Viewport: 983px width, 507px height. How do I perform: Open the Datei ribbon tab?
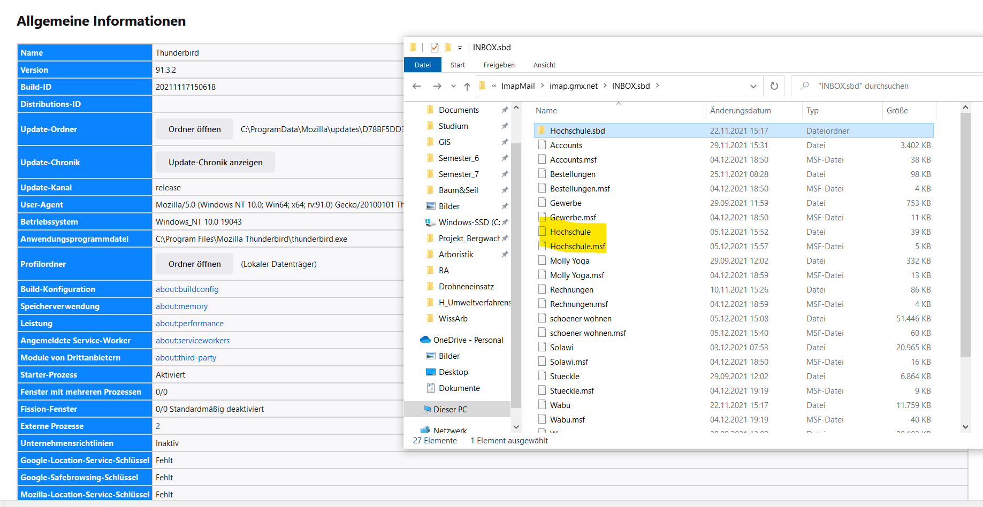(422, 65)
